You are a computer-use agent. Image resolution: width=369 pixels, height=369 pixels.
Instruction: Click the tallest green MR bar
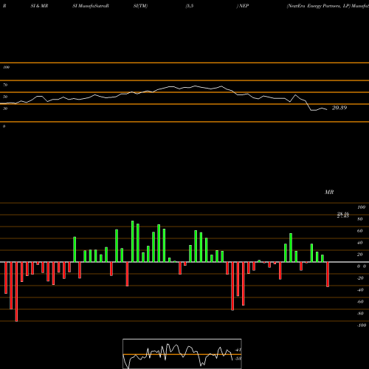click(x=133, y=241)
